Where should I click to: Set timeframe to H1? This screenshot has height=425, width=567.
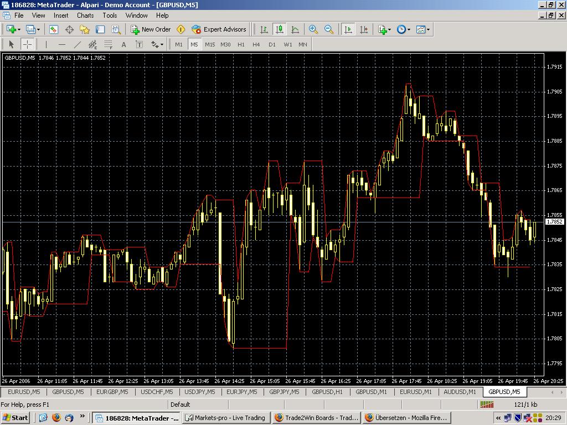(241, 44)
